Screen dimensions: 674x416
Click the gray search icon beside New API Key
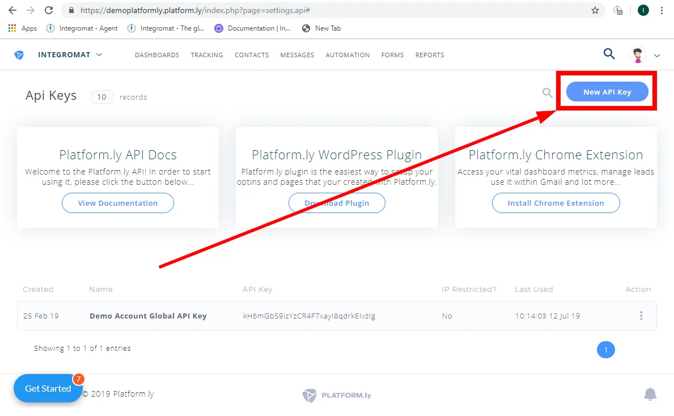tap(547, 92)
